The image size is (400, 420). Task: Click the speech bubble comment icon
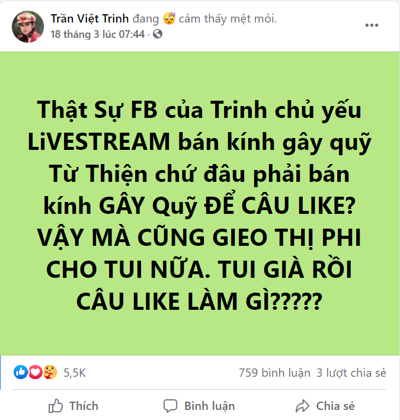tap(171, 406)
